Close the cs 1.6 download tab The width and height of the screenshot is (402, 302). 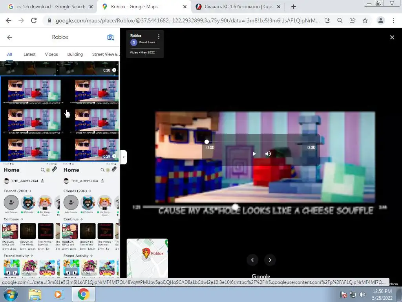point(91,7)
